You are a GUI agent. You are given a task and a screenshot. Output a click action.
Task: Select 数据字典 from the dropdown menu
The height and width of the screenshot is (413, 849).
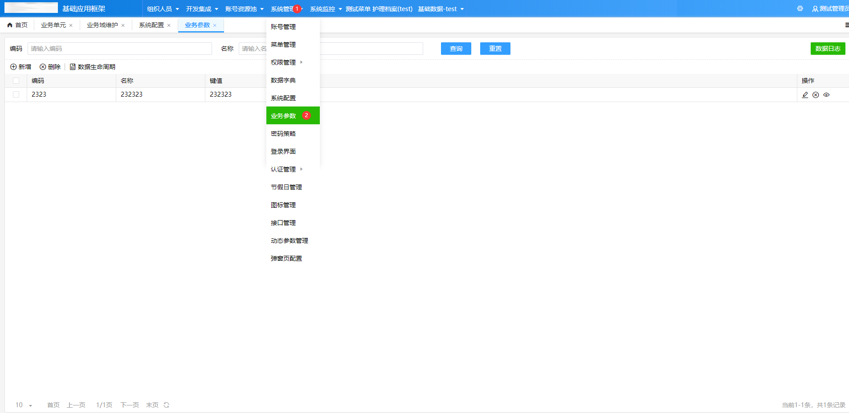coord(283,80)
